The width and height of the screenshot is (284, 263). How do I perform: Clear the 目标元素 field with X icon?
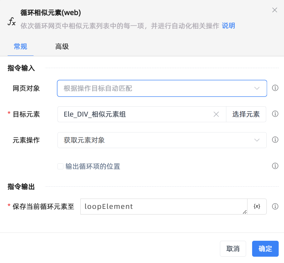tap(216, 114)
